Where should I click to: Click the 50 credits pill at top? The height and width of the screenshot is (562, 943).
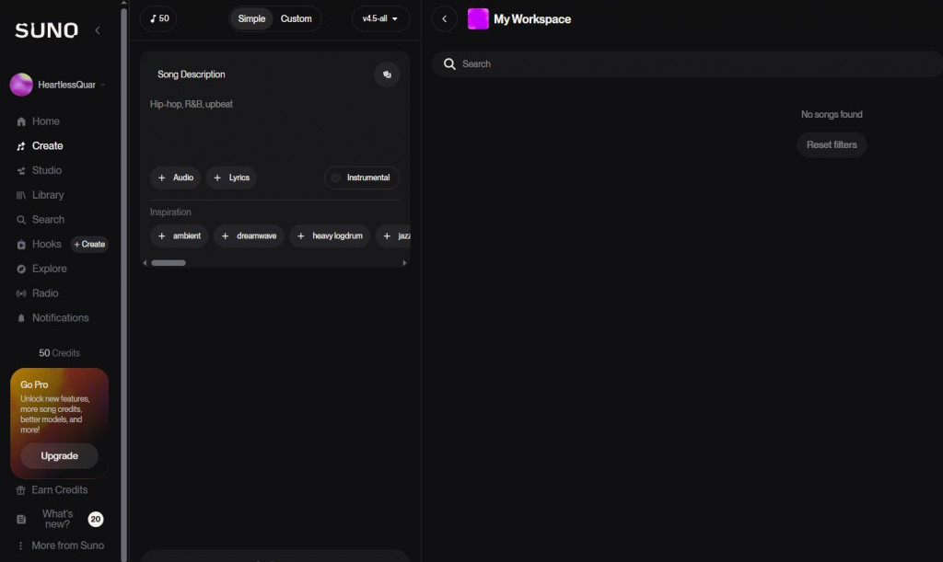(x=158, y=18)
